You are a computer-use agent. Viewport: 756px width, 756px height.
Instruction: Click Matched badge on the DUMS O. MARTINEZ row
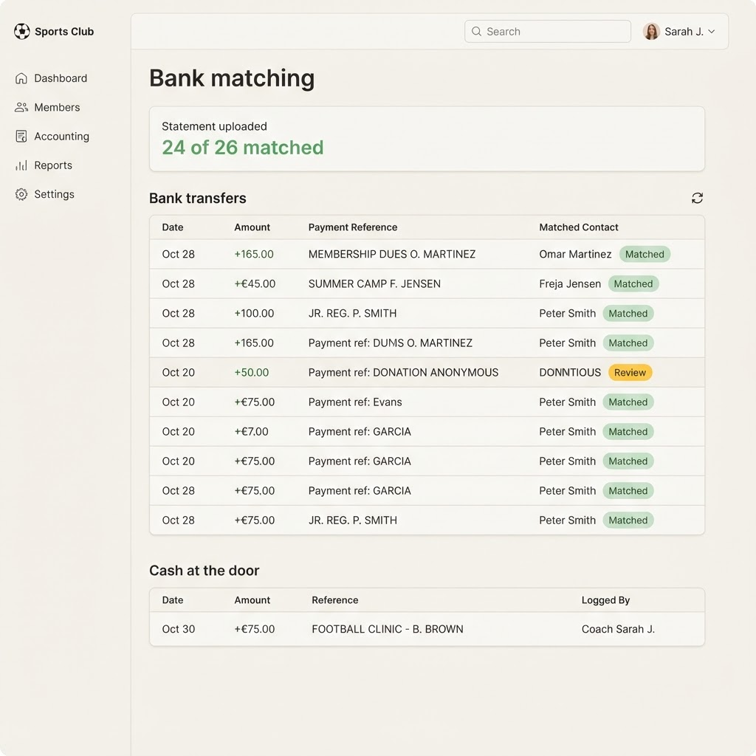[x=628, y=343]
